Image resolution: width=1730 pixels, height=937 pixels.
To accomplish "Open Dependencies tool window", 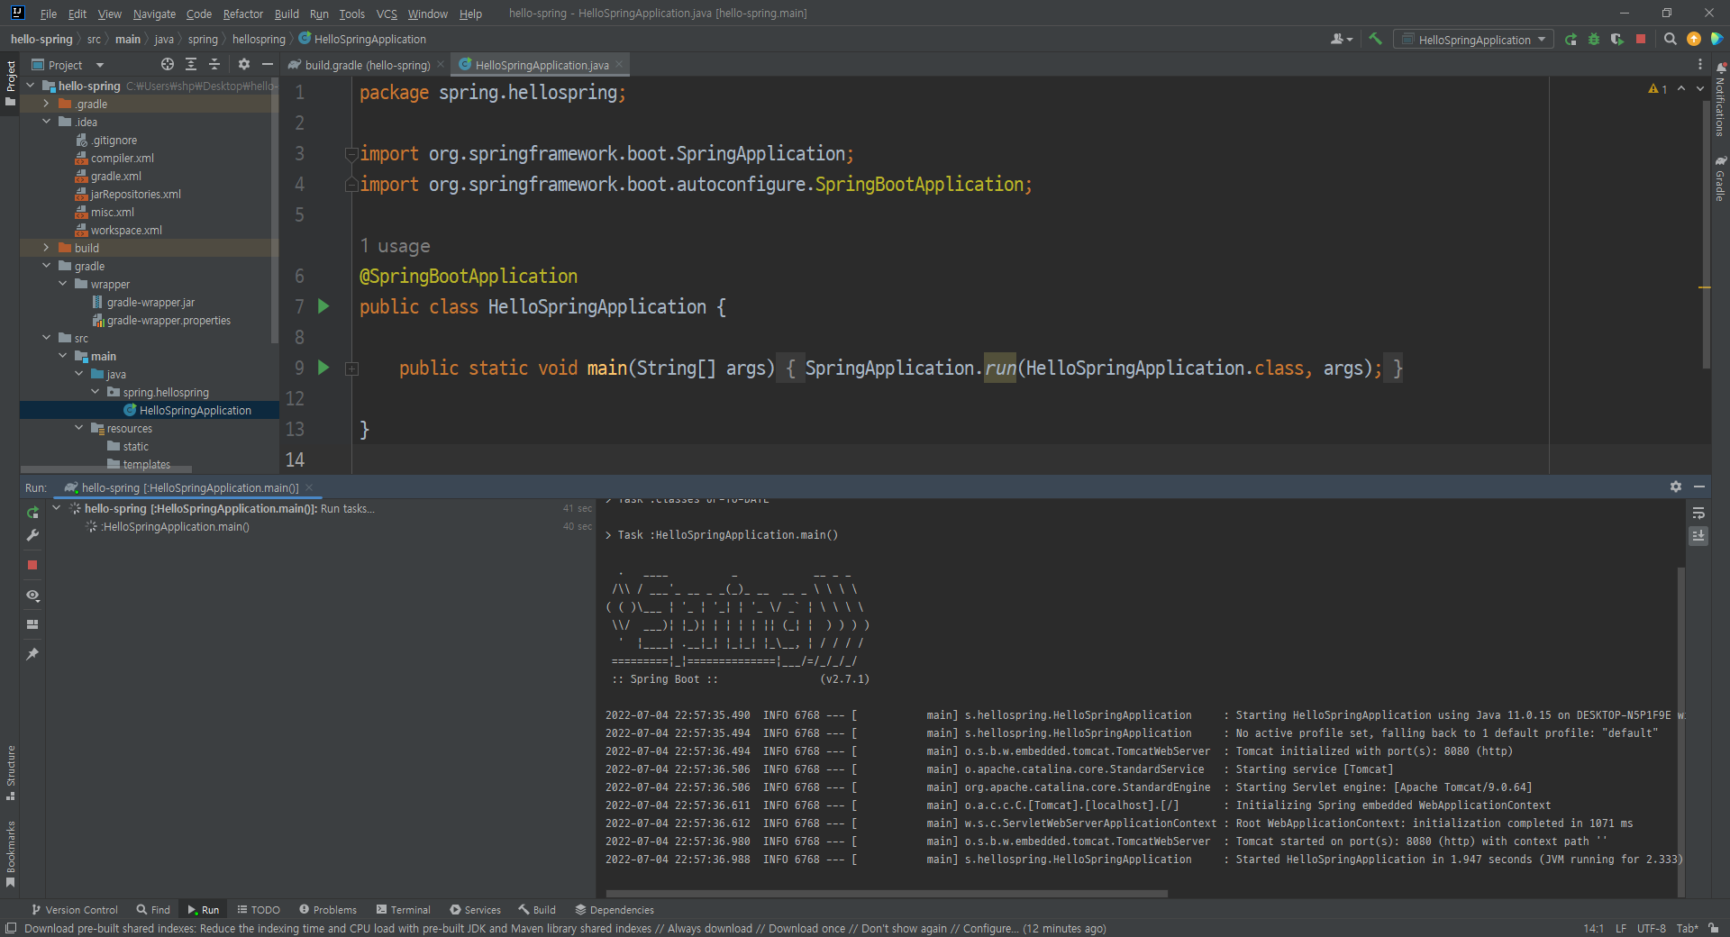I will (615, 910).
